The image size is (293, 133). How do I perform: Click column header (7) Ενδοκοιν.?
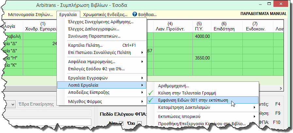[258, 26]
